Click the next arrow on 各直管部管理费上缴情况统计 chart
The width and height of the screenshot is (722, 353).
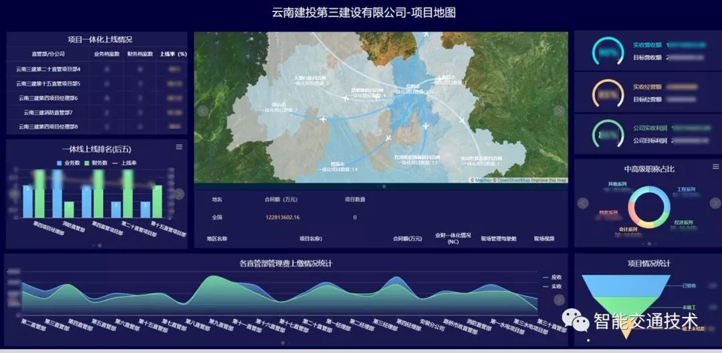point(559,300)
